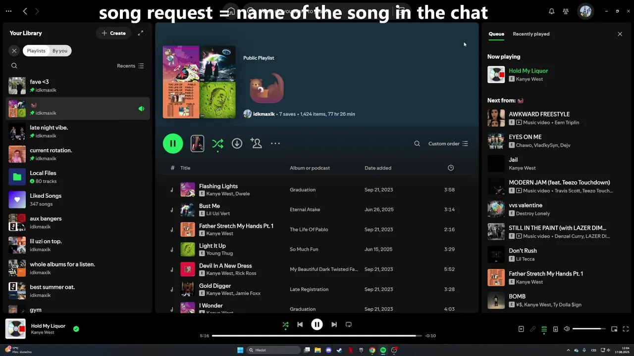Toggle shuffle in the bottom player bar
This screenshot has height=356, width=634.
tap(285, 324)
